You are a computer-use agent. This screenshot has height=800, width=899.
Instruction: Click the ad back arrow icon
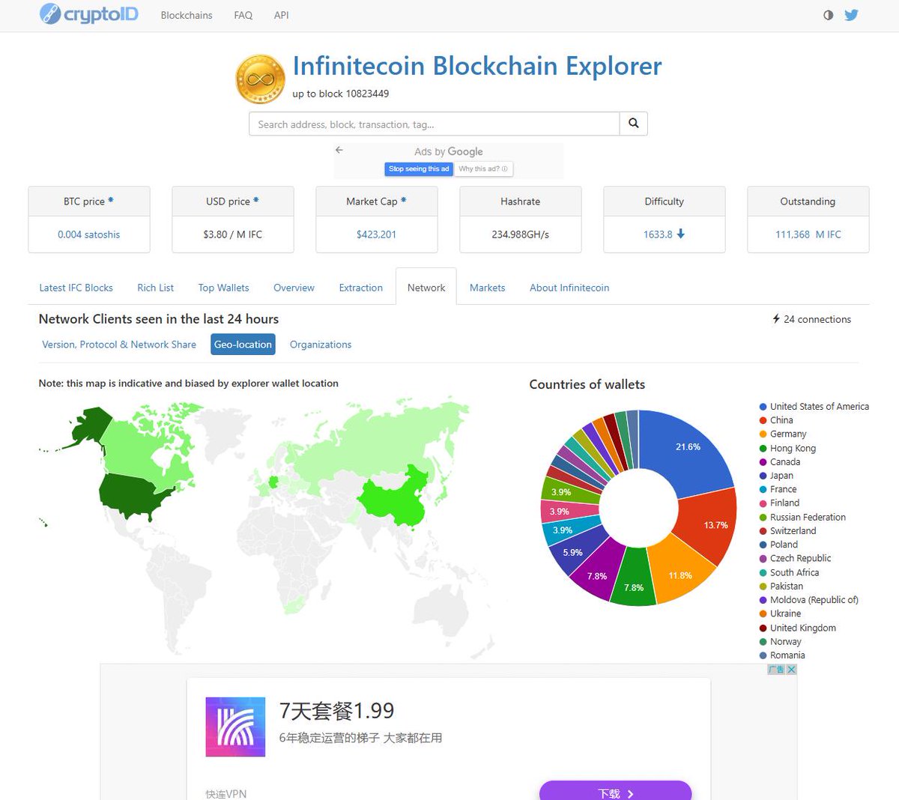(x=339, y=150)
